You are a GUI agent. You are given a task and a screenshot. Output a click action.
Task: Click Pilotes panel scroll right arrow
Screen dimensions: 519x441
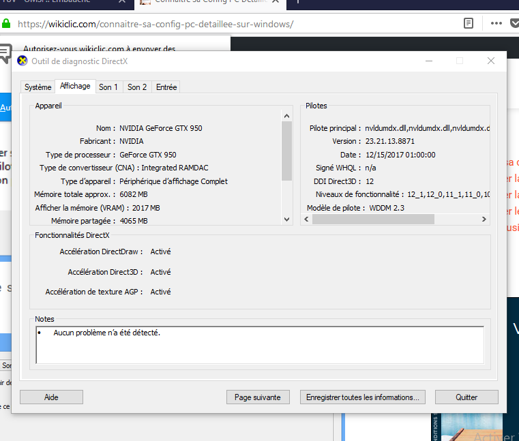tap(484, 219)
